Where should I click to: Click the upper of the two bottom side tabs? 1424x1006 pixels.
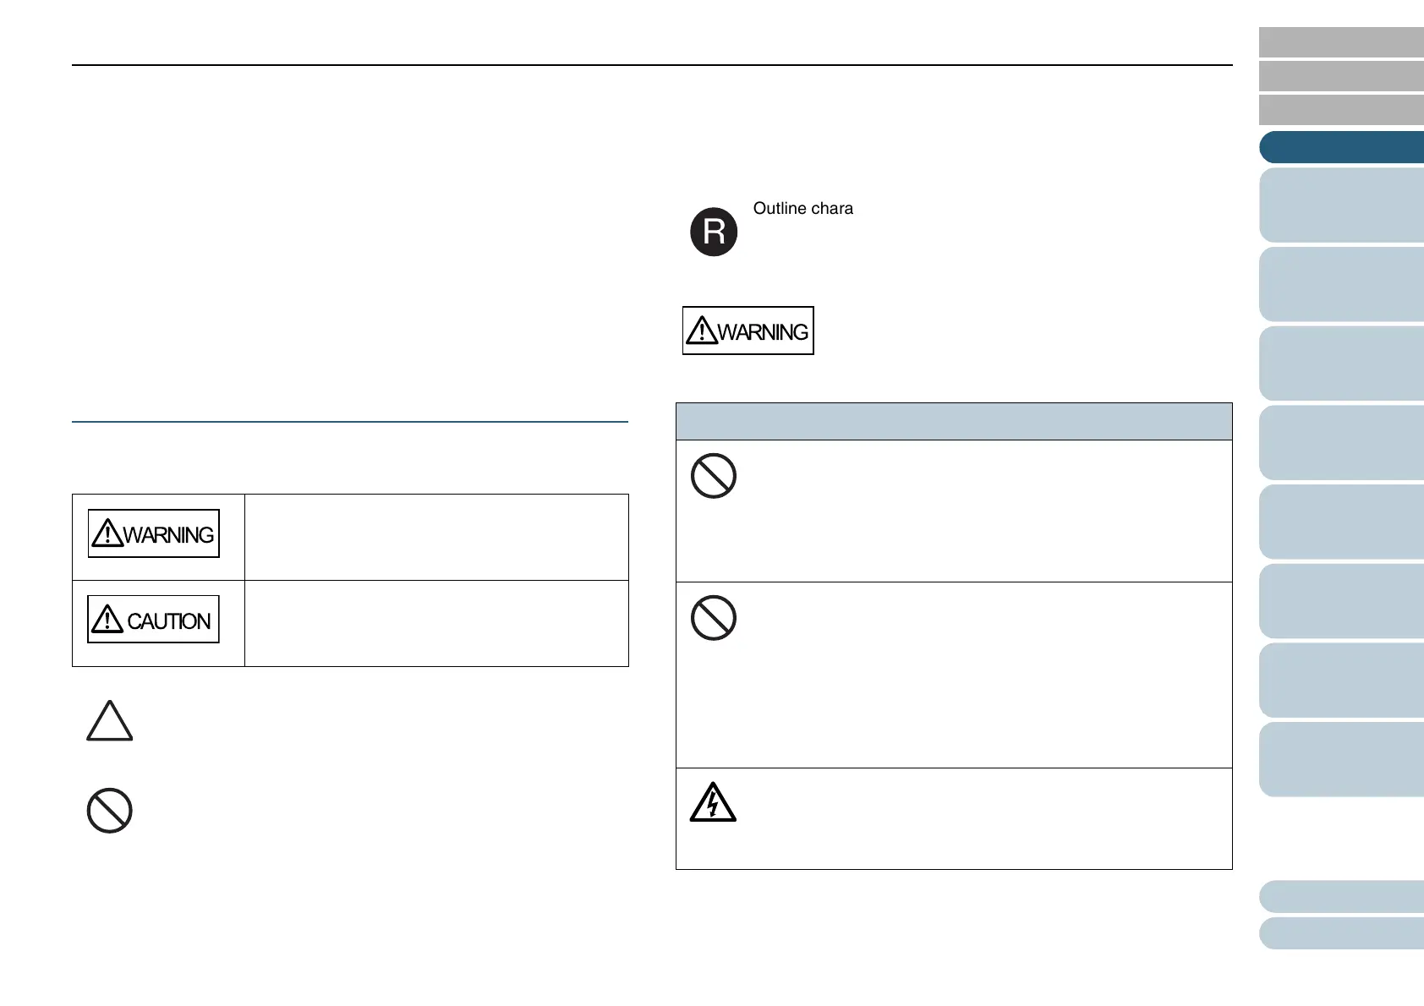click(x=1341, y=897)
